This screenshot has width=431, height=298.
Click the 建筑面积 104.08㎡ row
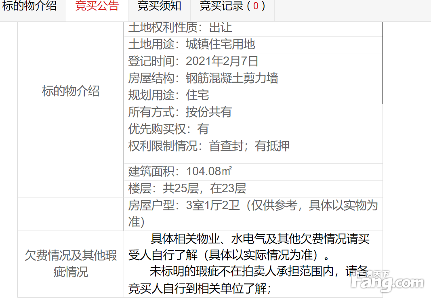click(x=180, y=172)
